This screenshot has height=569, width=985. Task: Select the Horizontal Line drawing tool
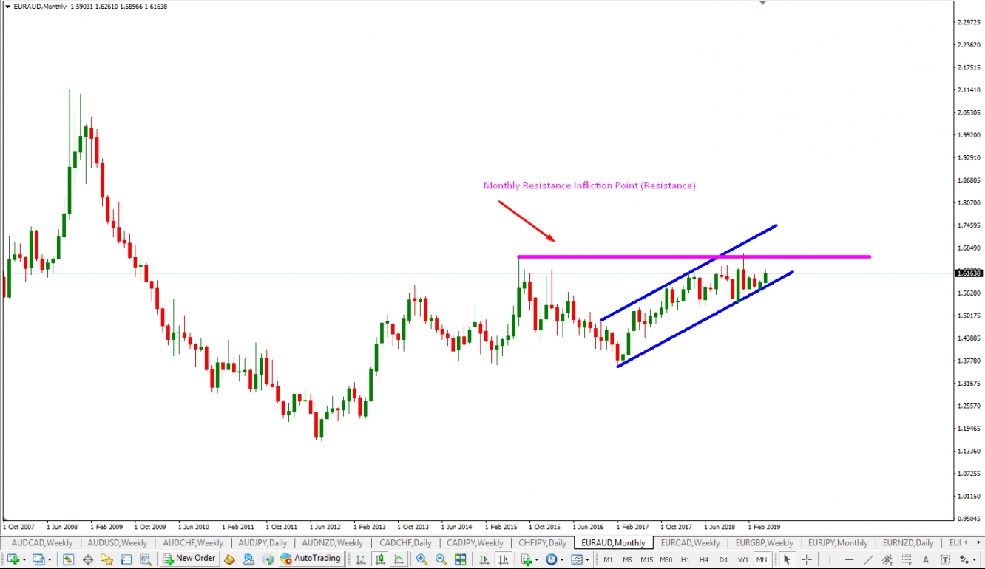(x=849, y=559)
